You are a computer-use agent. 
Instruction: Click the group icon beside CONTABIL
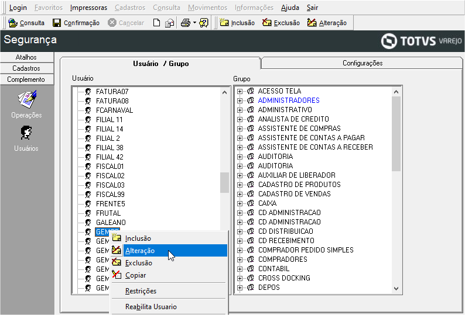pos(251,269)
